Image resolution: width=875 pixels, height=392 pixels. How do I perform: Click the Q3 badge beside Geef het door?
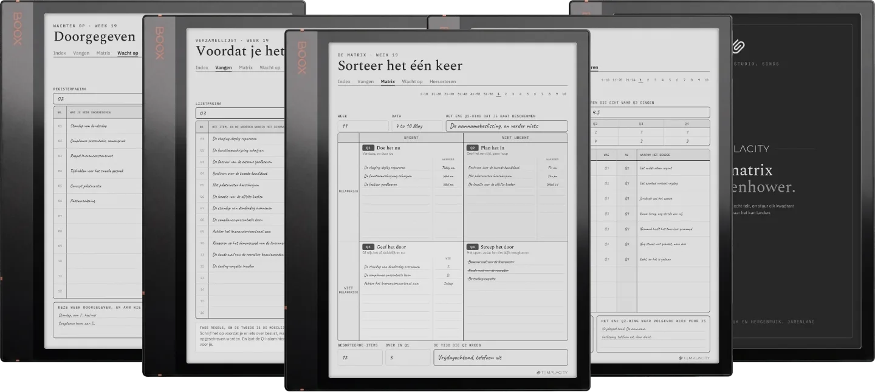point(368,247)
